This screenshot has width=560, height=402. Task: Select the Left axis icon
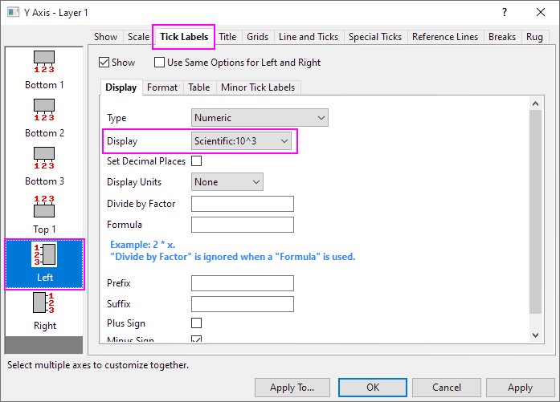(44, 254)
